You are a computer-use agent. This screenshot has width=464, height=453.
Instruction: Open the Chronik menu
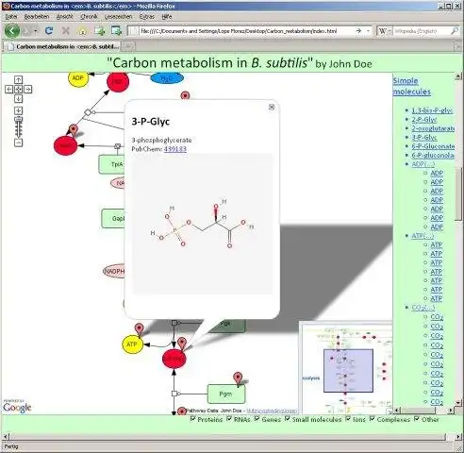click(x=89, y=17)
